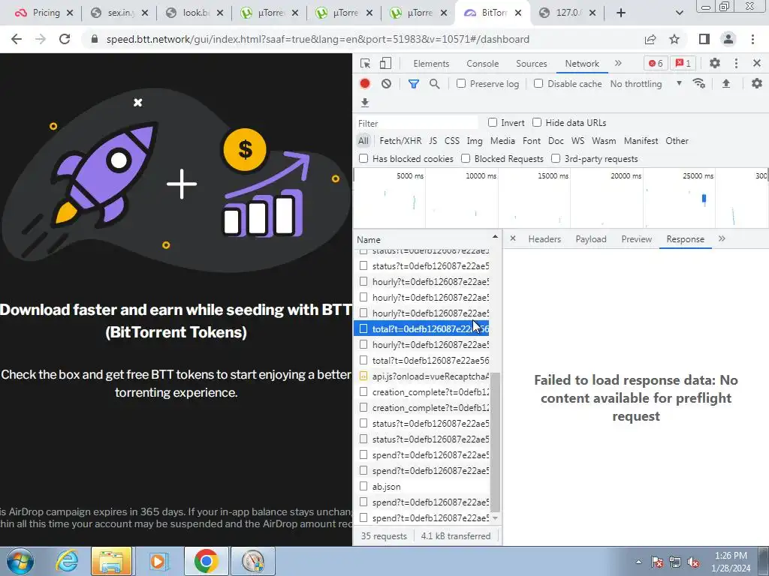
Task: Open Windows Start menu
Action: tap(20, 561)
